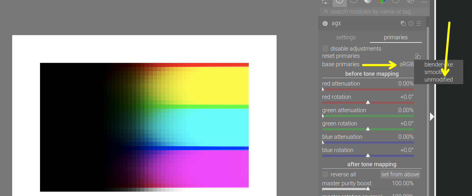This screenshot has height=196, width=472.
Task: Open the base primaries sRGB dropdown
Action: 406,64
